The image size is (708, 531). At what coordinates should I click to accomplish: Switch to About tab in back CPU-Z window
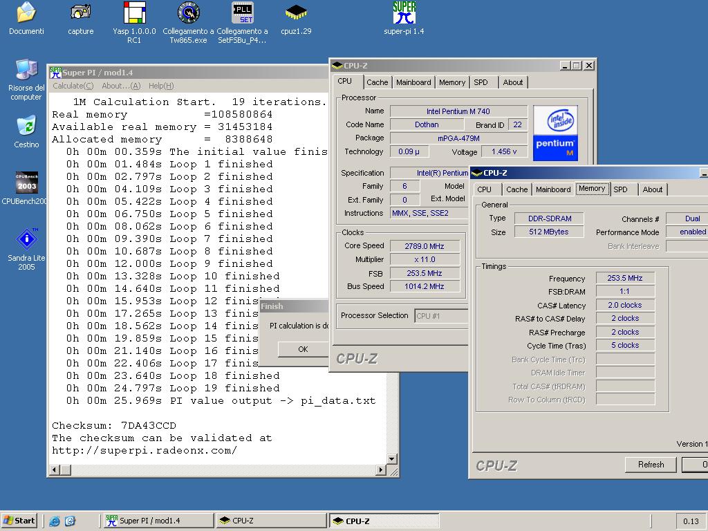[x=513, y=82]
